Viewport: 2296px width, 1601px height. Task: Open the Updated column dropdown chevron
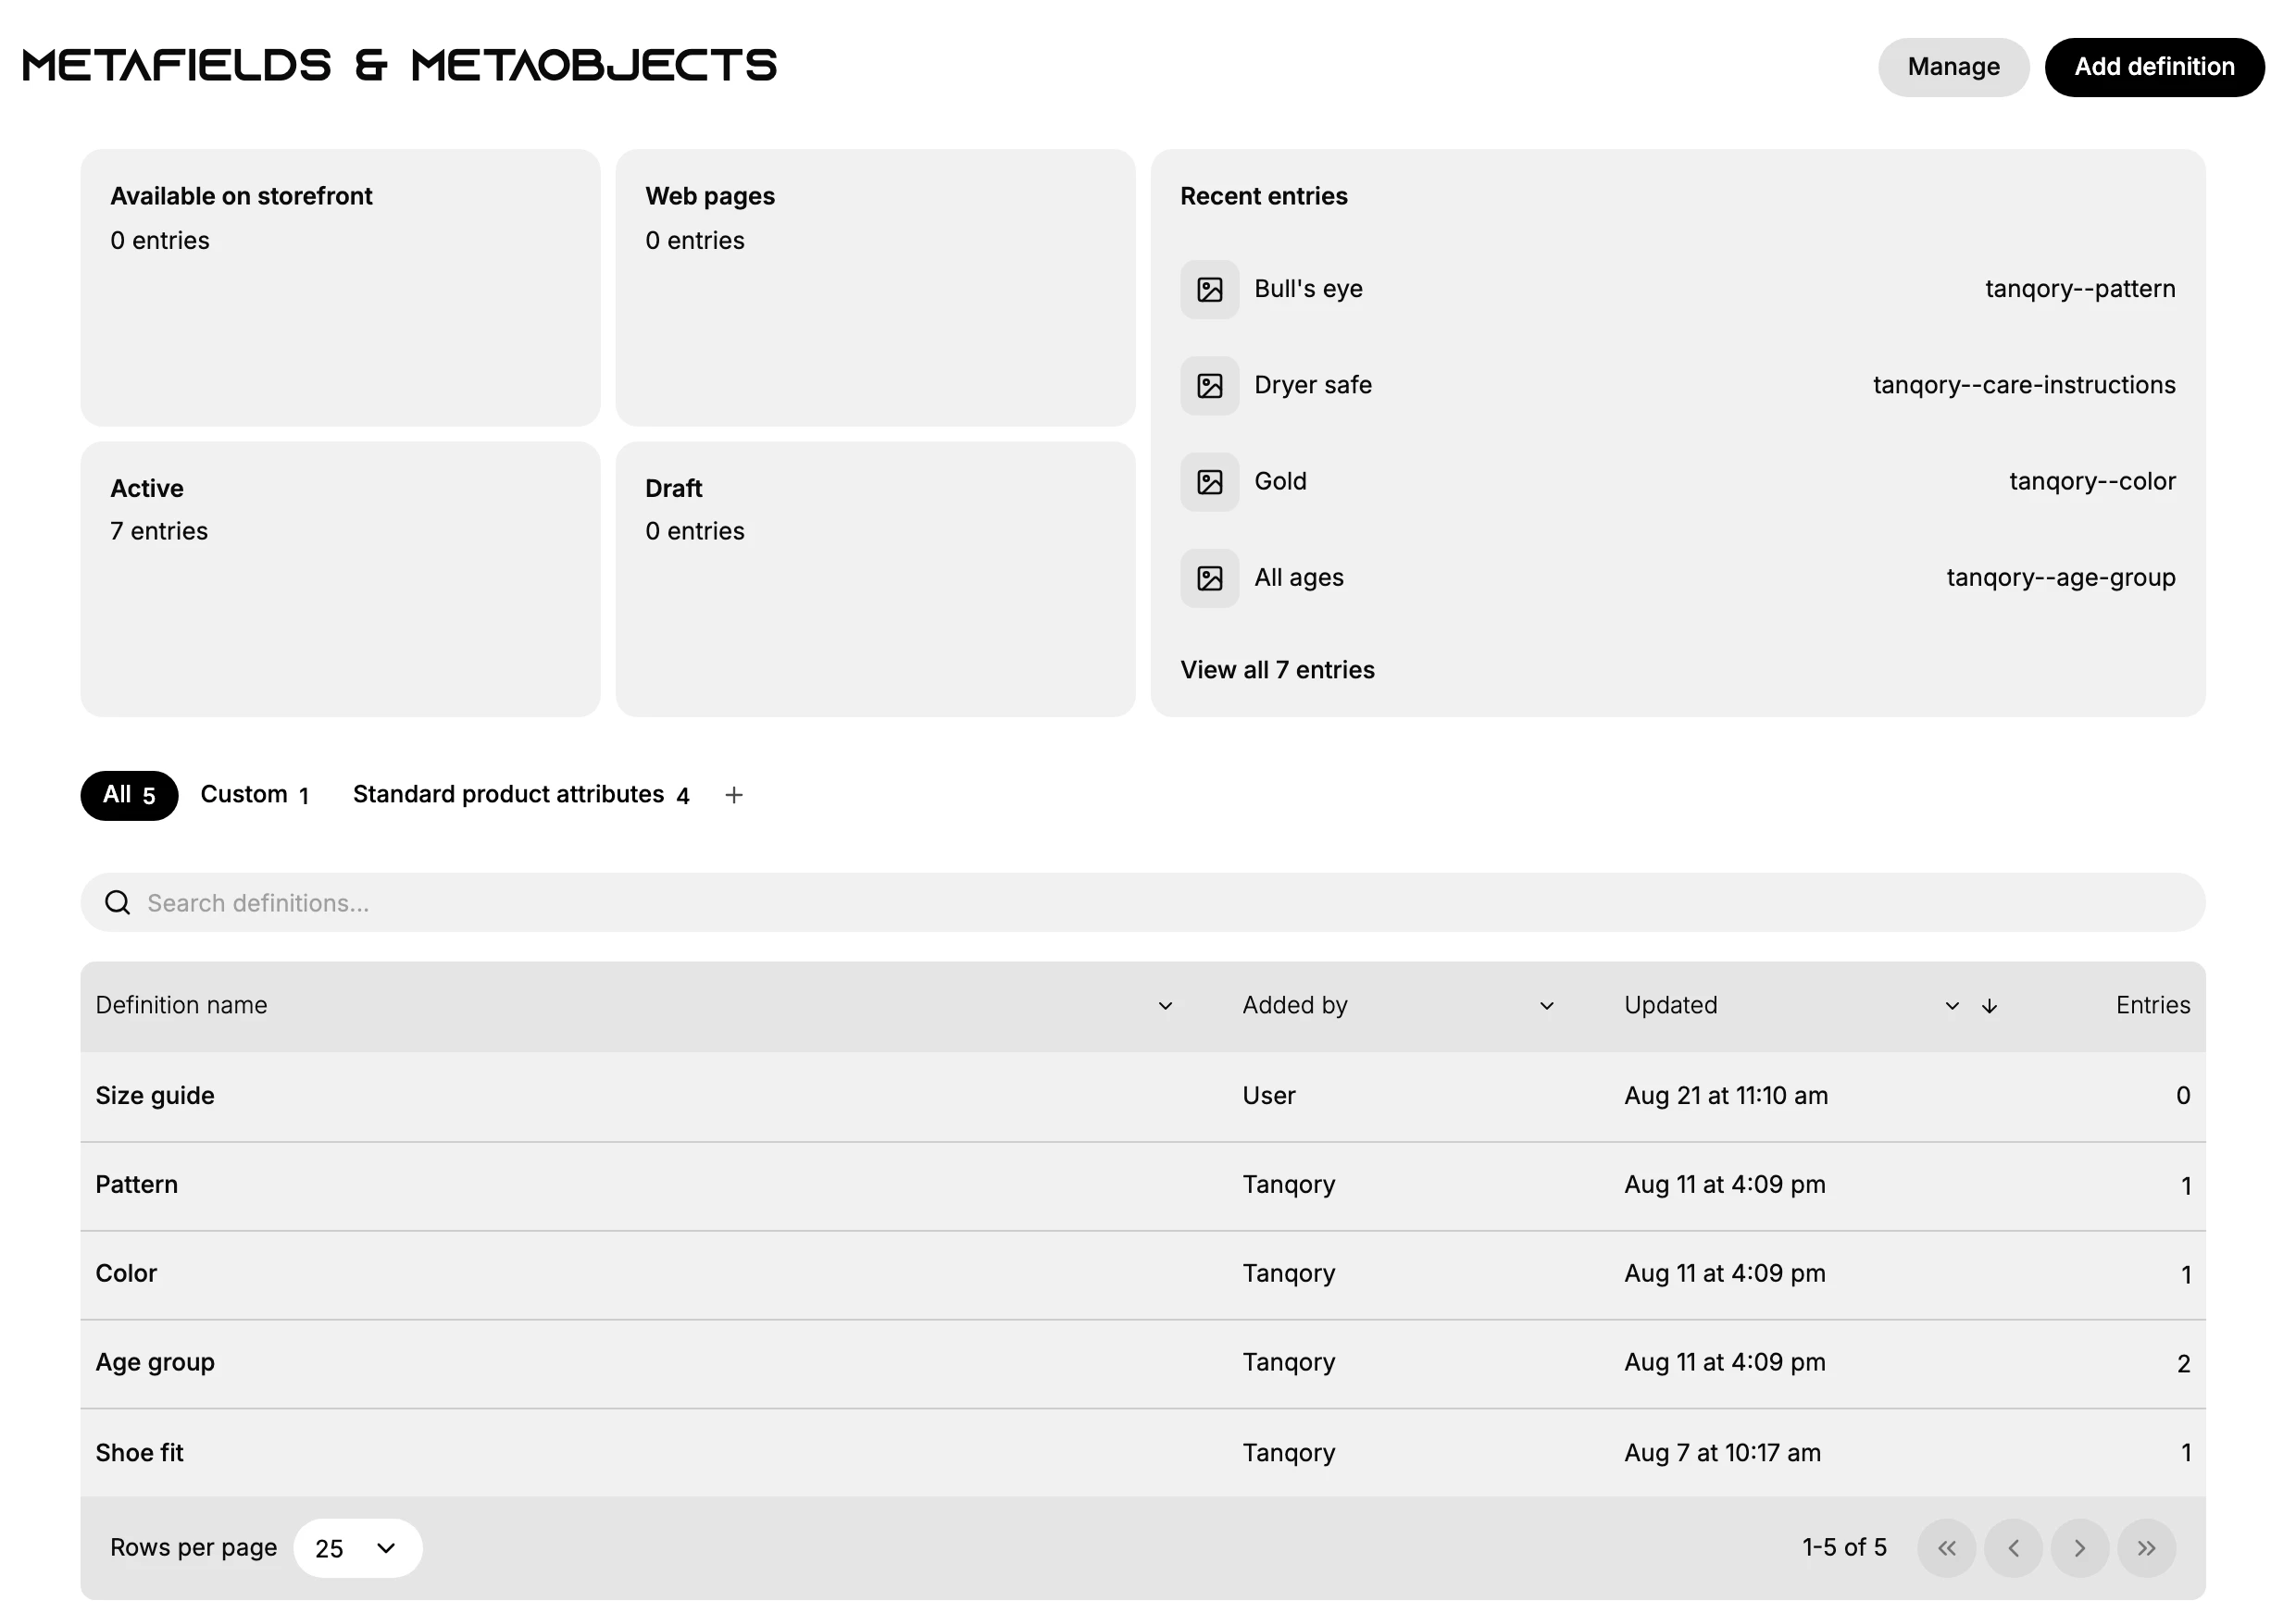1951,1005
